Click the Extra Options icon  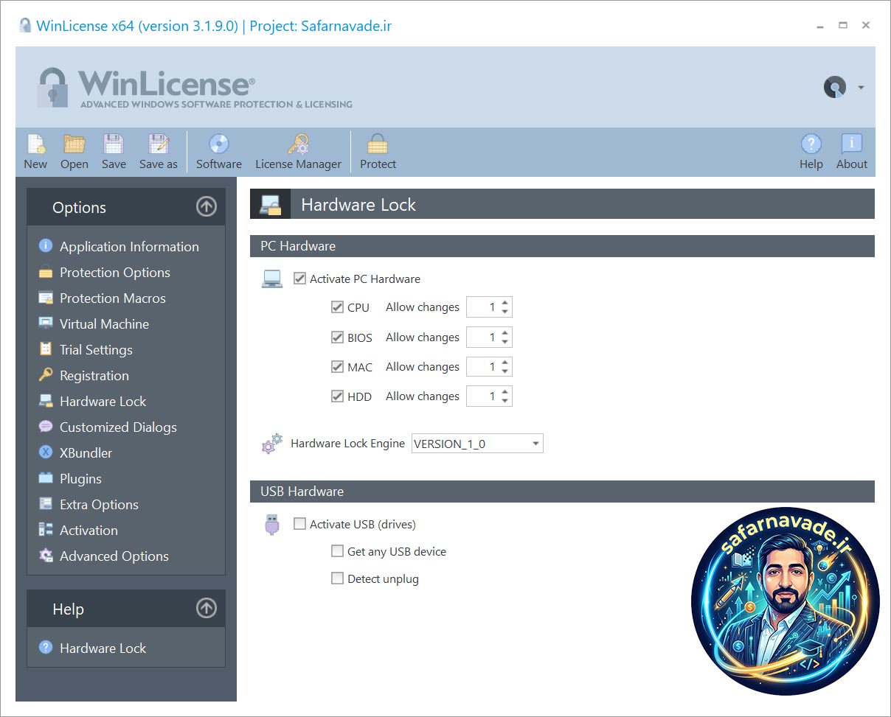click(x=46, y=504)
